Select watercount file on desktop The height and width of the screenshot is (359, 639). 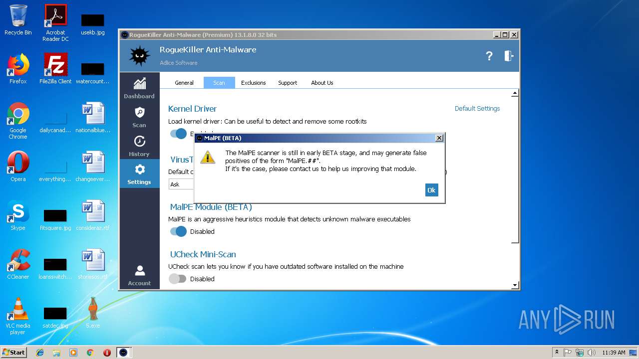pyautogui.click(x=93, y=73)
